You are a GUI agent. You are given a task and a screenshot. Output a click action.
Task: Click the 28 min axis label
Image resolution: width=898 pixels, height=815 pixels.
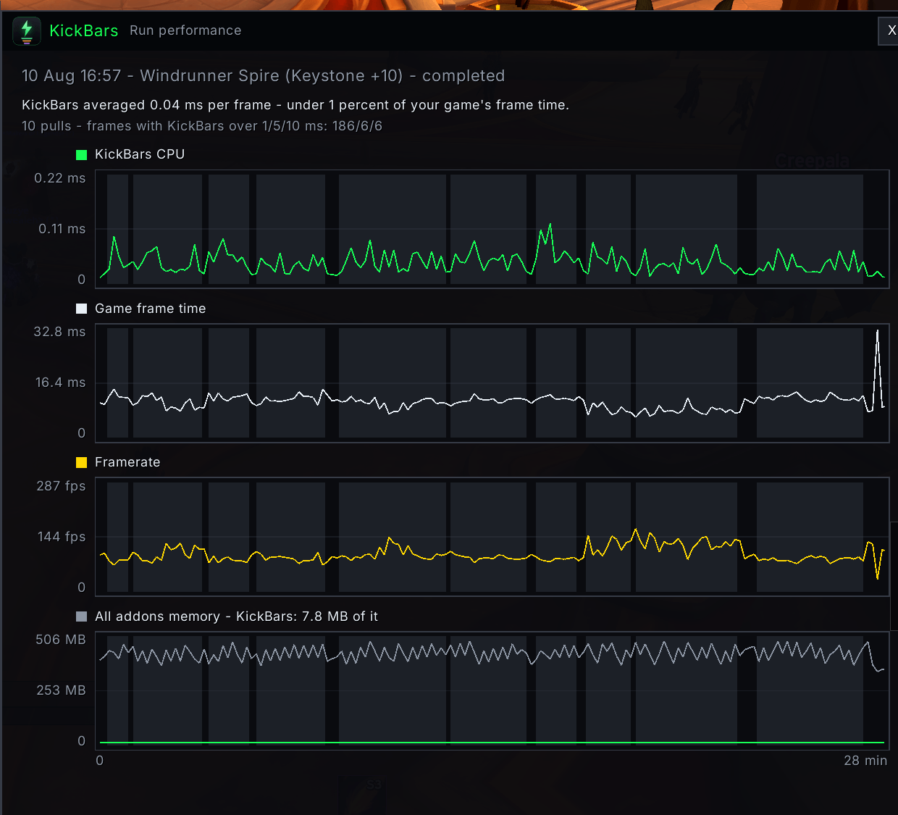click(x=865, y=761)
